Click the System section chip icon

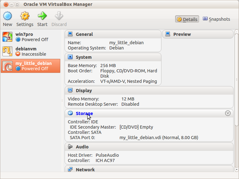point(70,57)
